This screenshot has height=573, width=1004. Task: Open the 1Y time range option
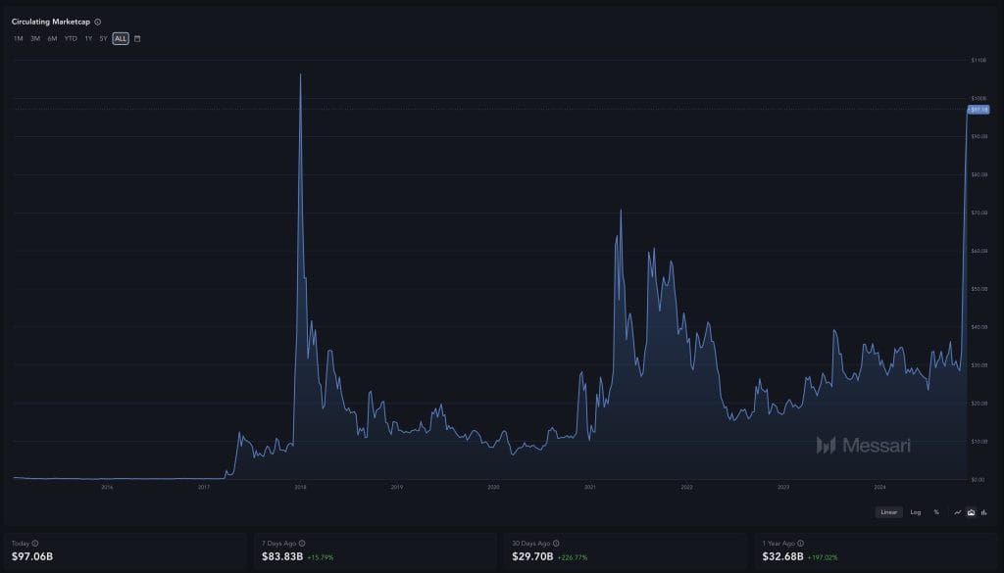tap(88, 38)
